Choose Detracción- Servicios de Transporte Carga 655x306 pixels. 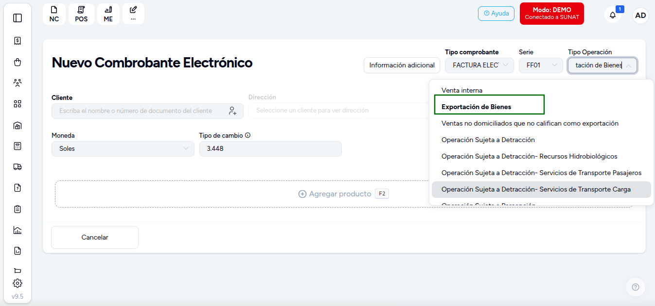[x=541, y=189]
